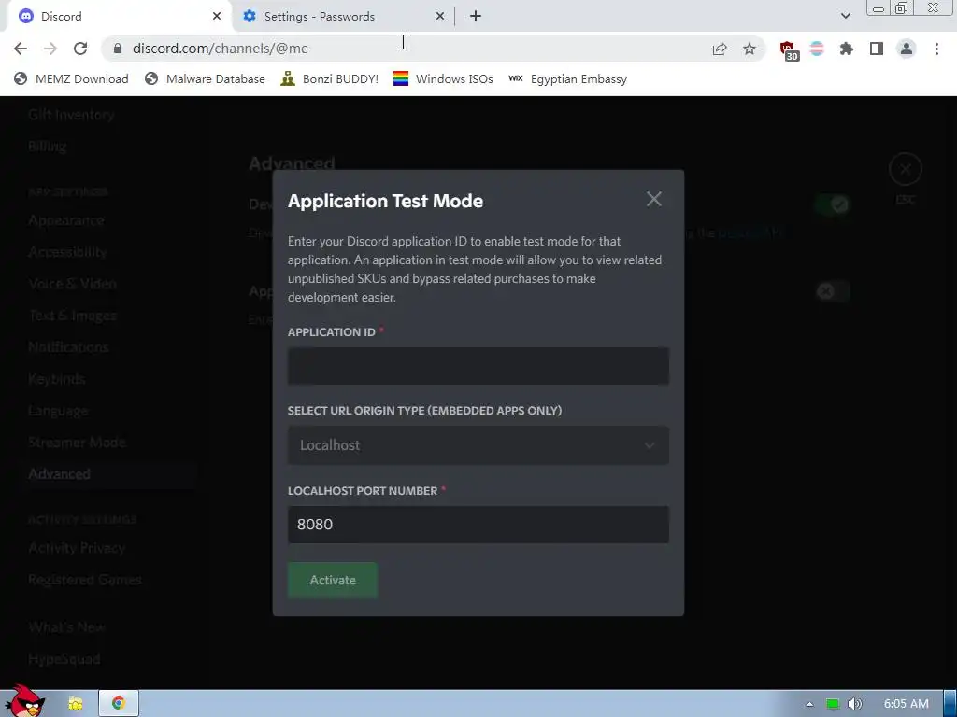Image resolution: width=957 pixels, height=717 pixels.
Task: Open the file explorer taskbar icon
Action: pyautogui.click(x=75, y=704)
